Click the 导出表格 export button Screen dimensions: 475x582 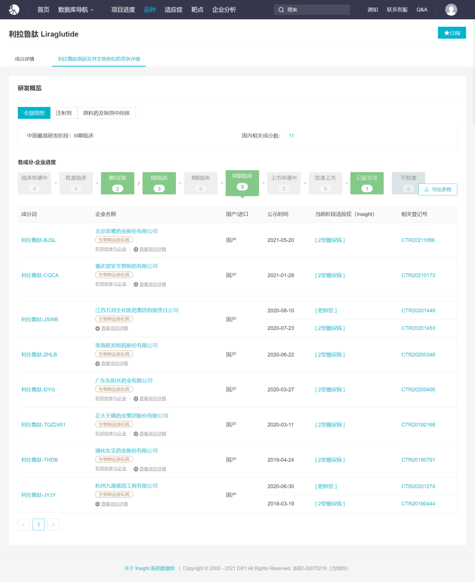[x=438, y=189]
